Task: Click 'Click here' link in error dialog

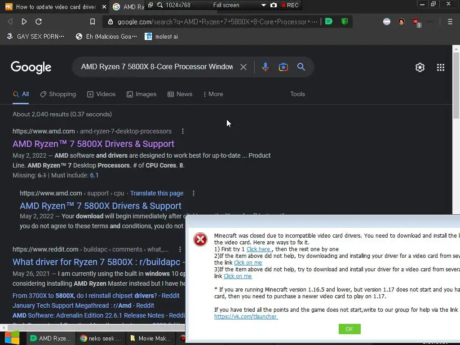Action: click(259, 249)
